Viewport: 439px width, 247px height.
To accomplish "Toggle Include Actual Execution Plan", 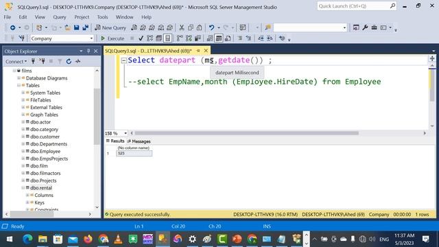I will coord(180,38).
